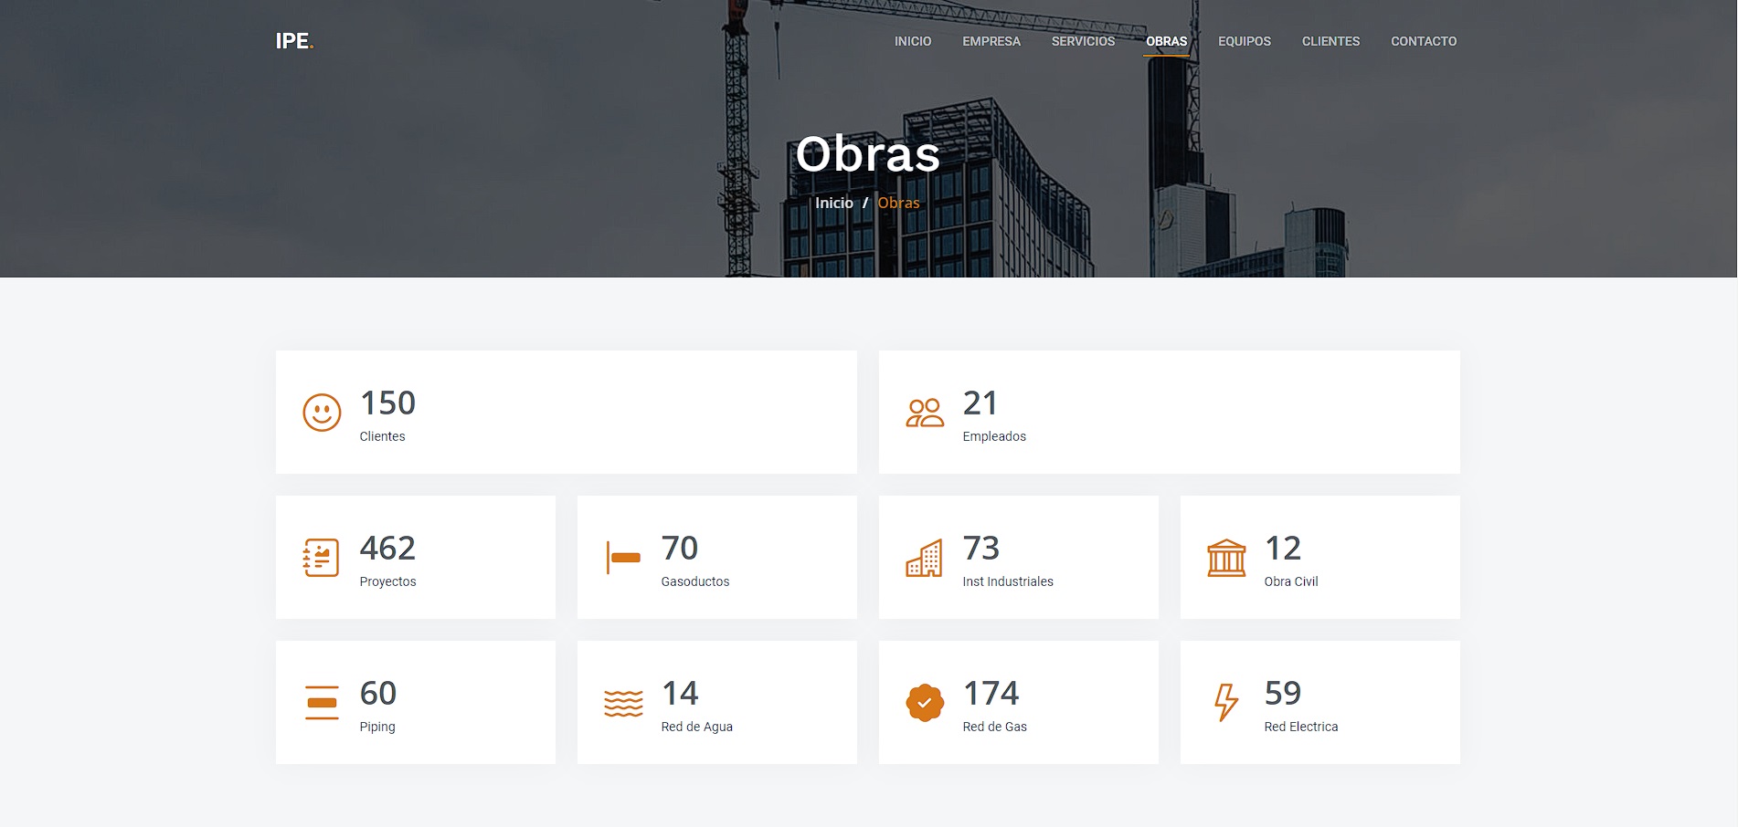Click the IPE logo
1738x827 pixels.
pos(294,41)
